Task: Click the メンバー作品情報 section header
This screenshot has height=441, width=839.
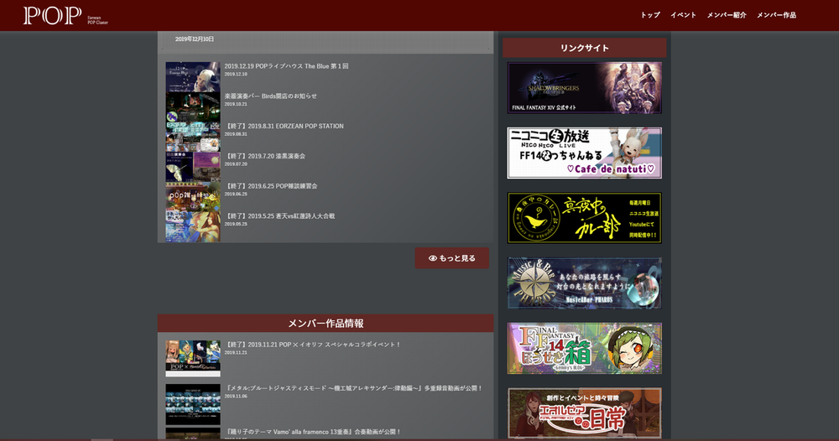Action: [x=326, y=324]
